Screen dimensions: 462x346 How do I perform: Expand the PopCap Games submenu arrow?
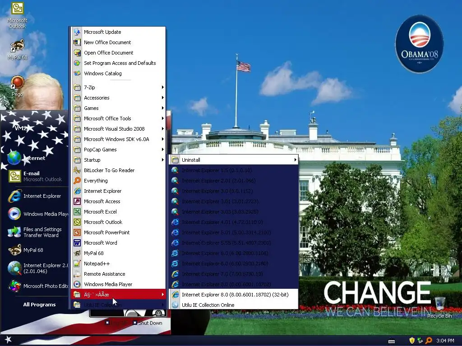pyautogui.click(x=162, y=150)
